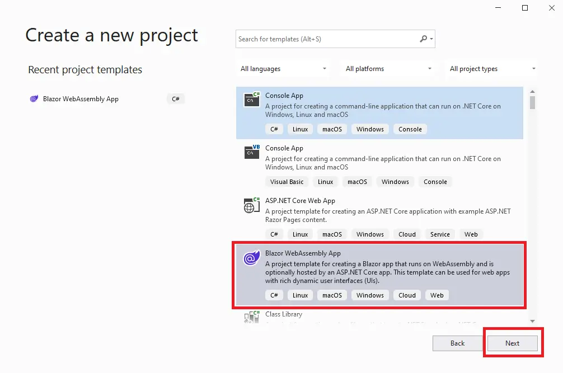Open the All platforms filter dropdown
Viewport: 563px width, 373px height.
(x=388, y=68)
